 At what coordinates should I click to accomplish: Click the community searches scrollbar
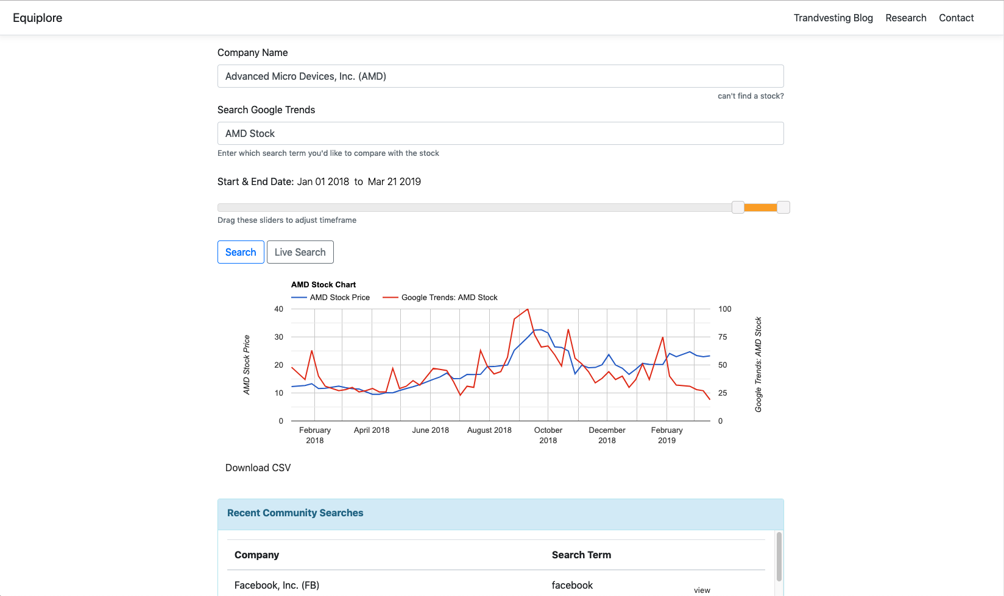click(779, 556)
